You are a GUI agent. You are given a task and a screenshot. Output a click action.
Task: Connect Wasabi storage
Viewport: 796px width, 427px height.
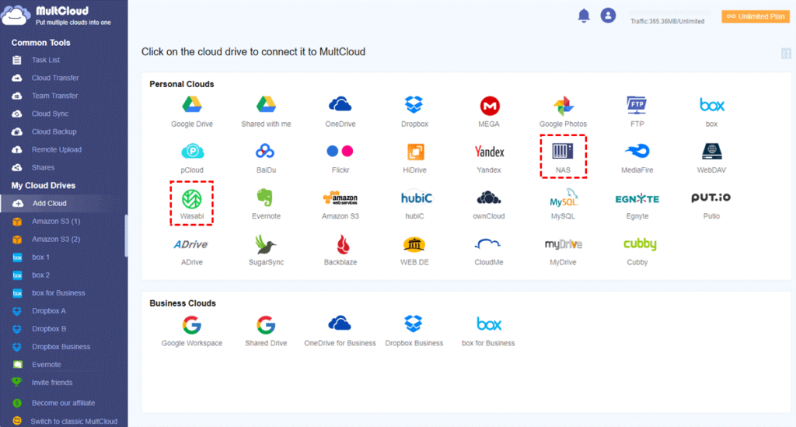192,204
